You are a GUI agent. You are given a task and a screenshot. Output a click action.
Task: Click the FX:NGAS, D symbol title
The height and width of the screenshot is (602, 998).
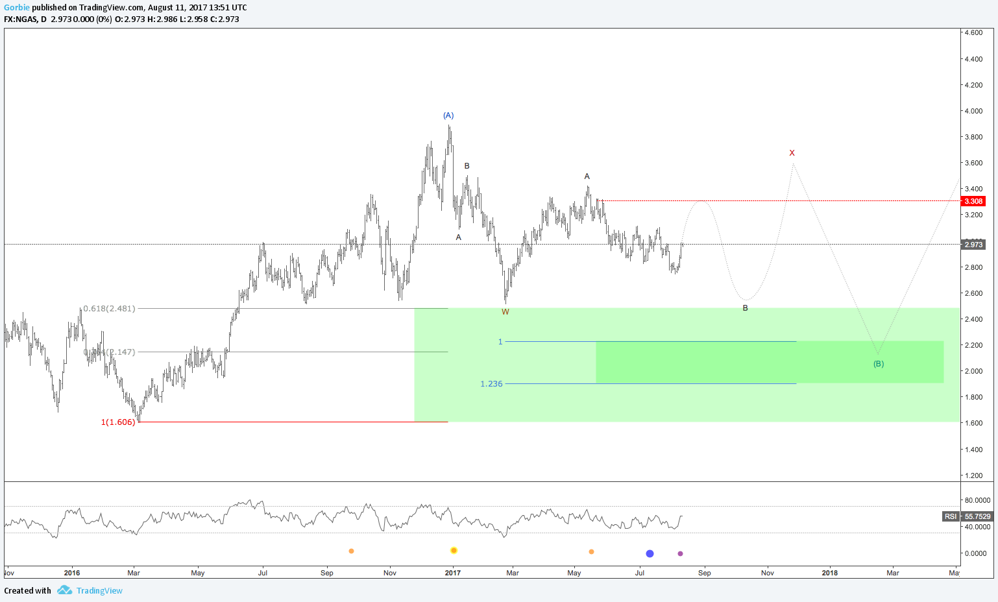(25, 19)
